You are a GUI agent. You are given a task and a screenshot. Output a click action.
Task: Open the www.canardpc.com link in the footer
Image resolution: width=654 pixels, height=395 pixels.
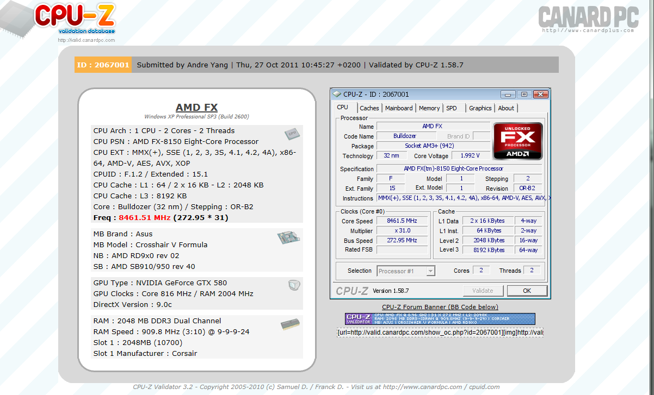pyautogui.click(x=423, y=387)
